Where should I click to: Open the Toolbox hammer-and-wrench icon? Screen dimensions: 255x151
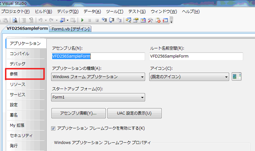[x=150, y=20]
